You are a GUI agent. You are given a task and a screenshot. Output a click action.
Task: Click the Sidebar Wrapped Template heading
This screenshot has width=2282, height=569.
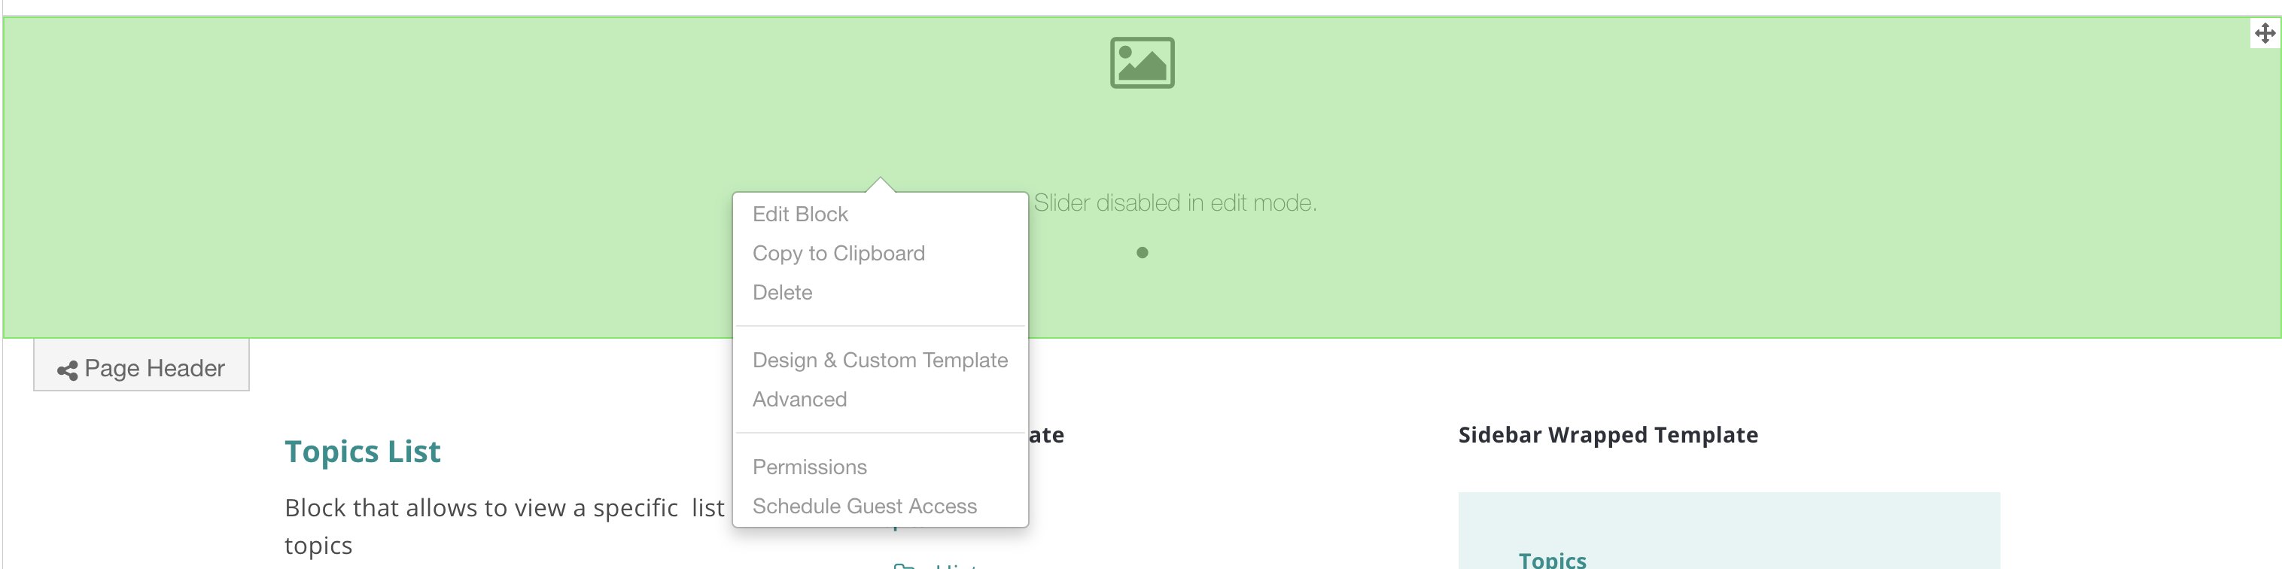[x=1608, y=435]
